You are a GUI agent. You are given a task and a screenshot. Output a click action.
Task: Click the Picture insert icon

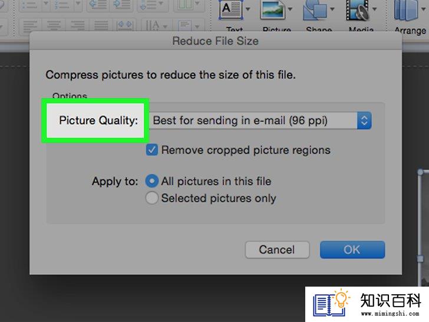point(272,11)
